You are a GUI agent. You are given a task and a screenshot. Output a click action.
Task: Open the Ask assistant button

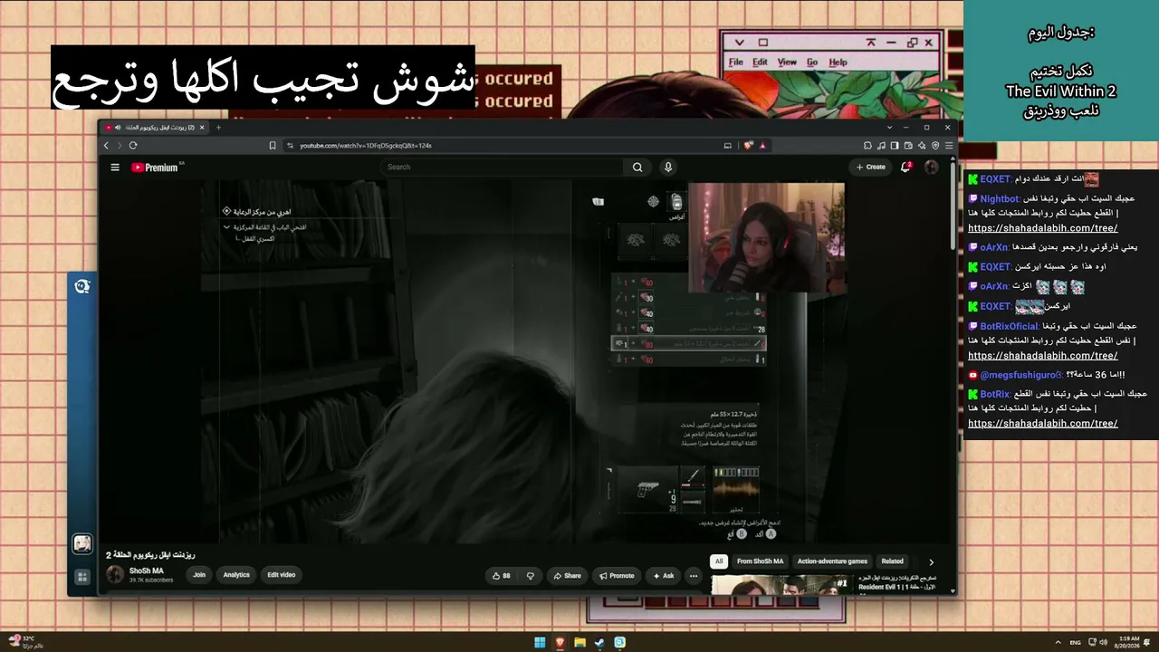(x=664, y=576)
